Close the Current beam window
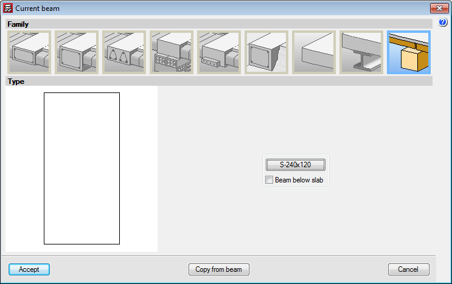 pyautogui.click(x=438, y=9)
